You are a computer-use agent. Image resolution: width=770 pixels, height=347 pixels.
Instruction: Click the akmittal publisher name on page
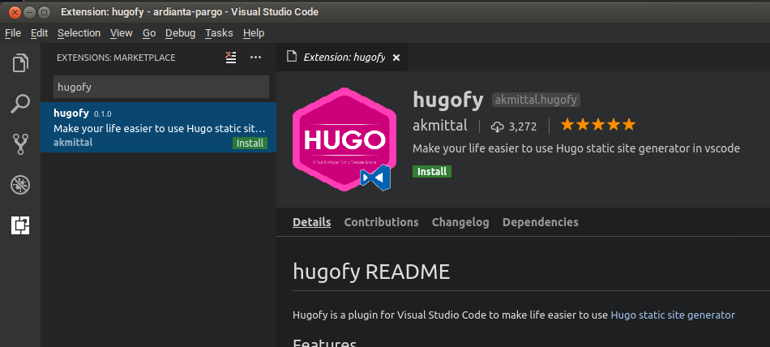(440, 126)
